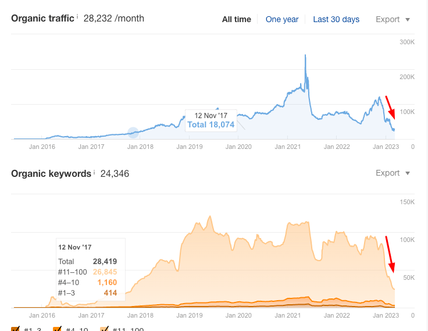
Task: Click the Total 28,419 keywords tooltip row
Action: 87,261
